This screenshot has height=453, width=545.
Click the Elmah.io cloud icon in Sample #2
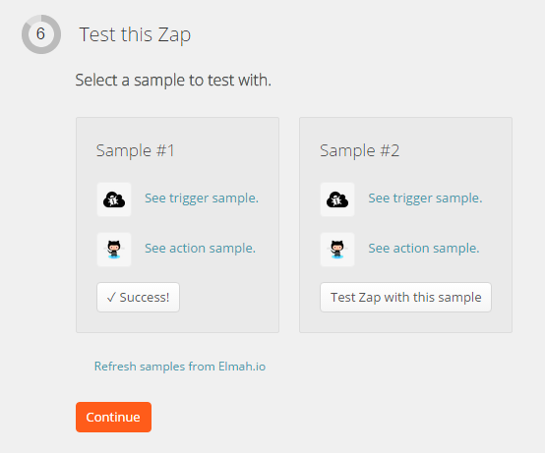(x=337, y=199)
